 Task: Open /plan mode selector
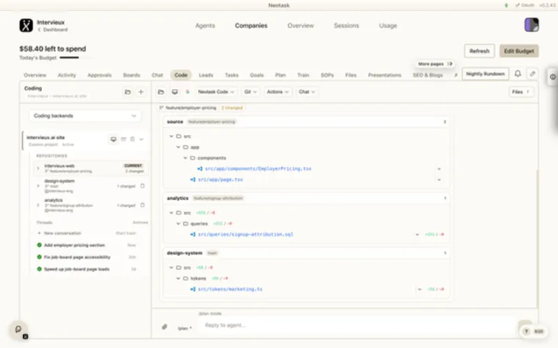point(185,328)
